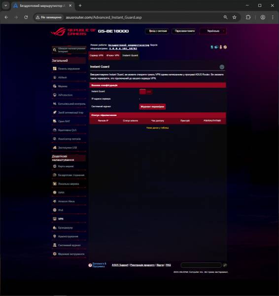Open Мережеві інструменти network tools

[69, 254]
